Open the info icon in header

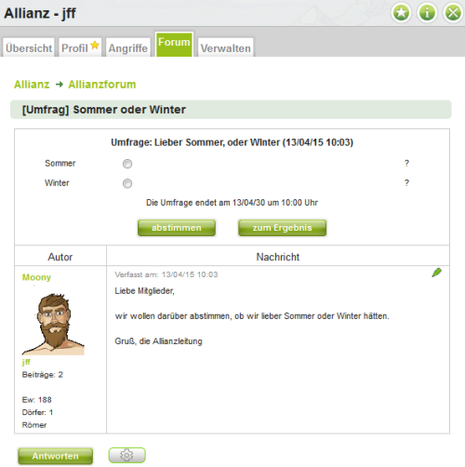point(427,13)
